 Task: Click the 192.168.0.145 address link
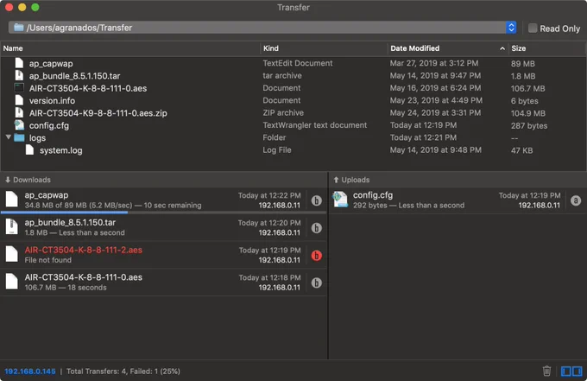(30, 371)
